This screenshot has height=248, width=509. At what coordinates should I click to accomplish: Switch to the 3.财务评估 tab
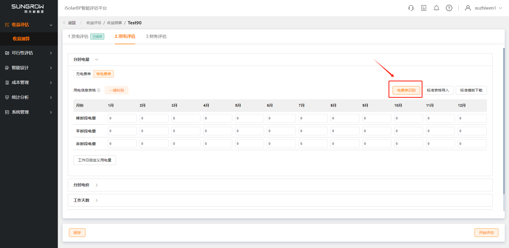point(156,37)
